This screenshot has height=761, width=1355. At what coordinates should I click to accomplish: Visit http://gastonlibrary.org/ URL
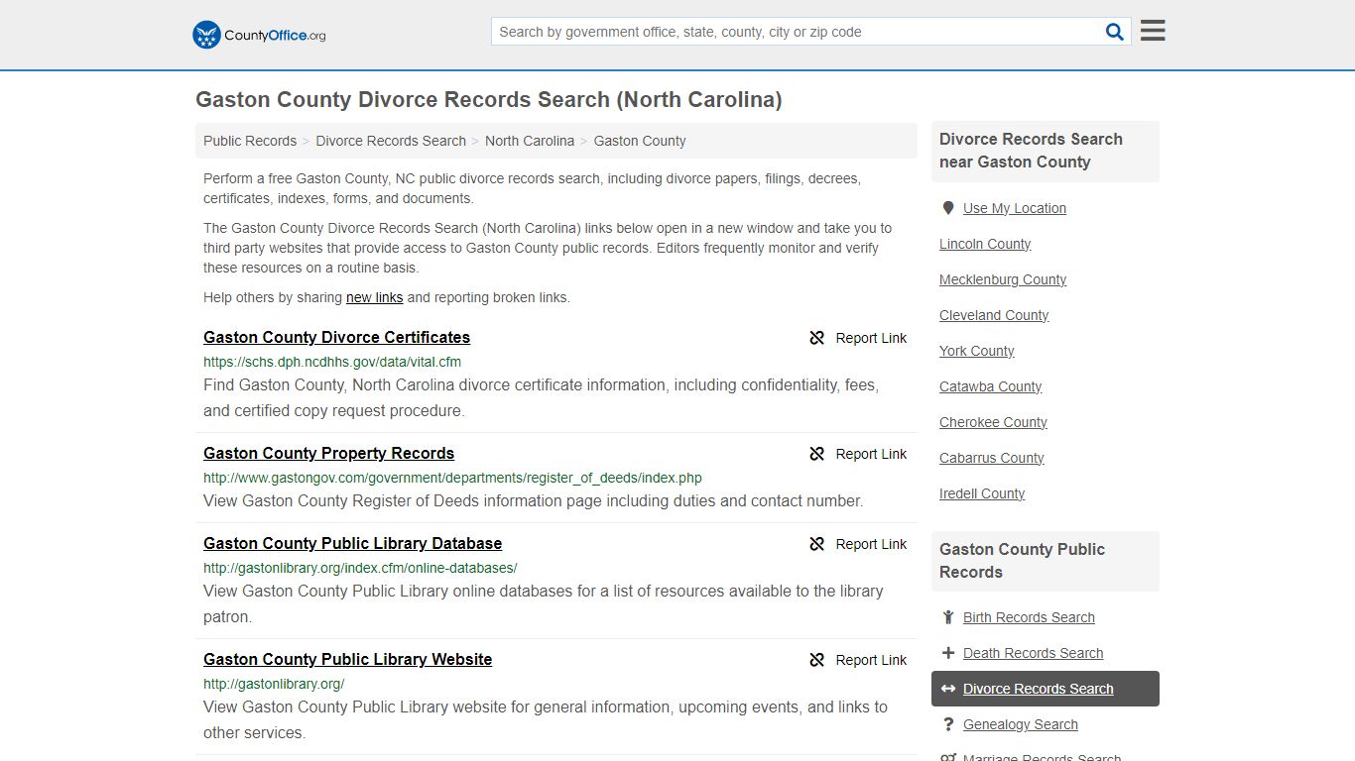(274, 684)
